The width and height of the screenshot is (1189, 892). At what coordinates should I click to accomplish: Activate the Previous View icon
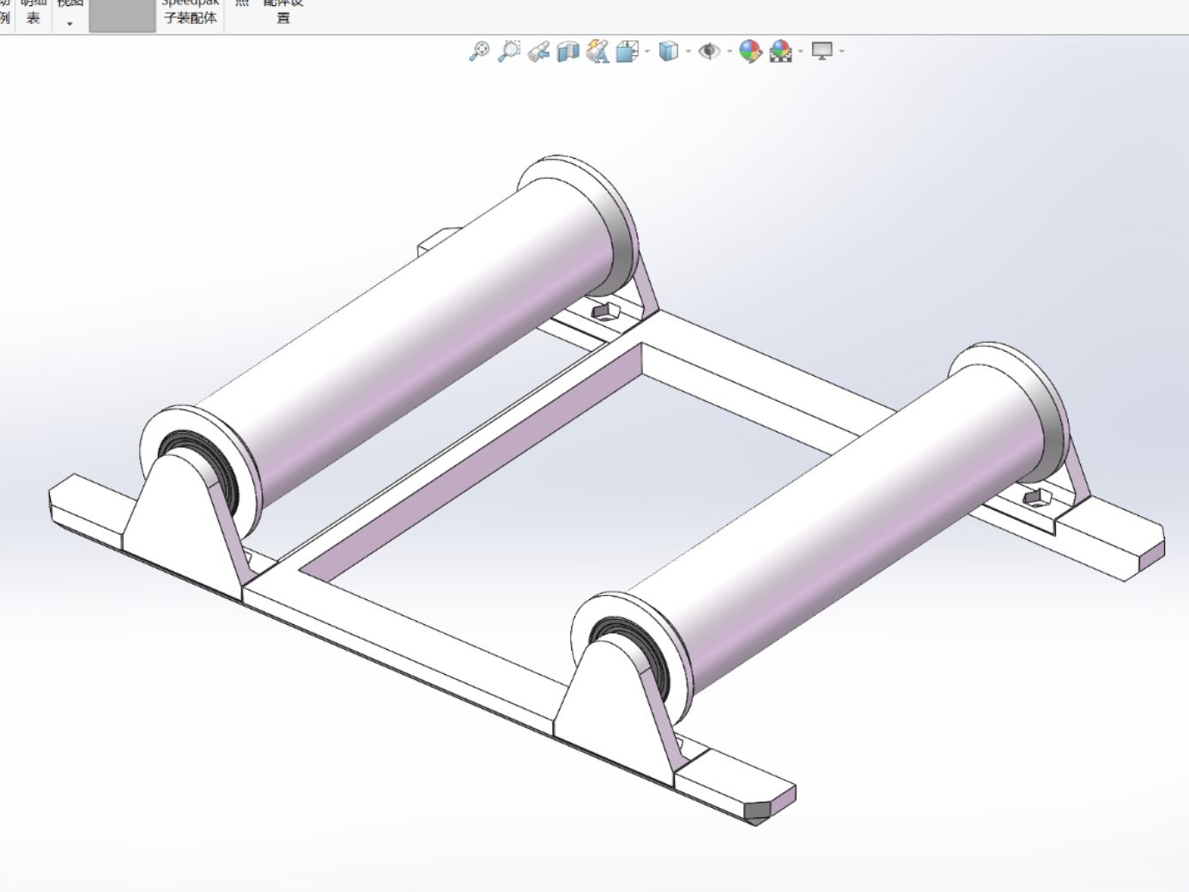[x=538, y=52]
